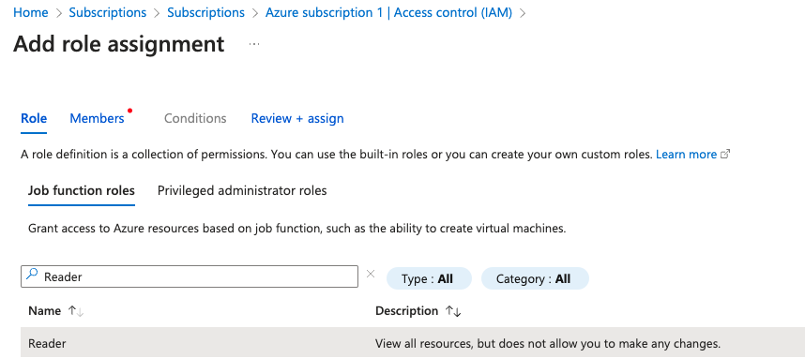
Task: Navigate to Azure subscription 1 Access control breadcrumb
Action: click(x=388, y=13)
